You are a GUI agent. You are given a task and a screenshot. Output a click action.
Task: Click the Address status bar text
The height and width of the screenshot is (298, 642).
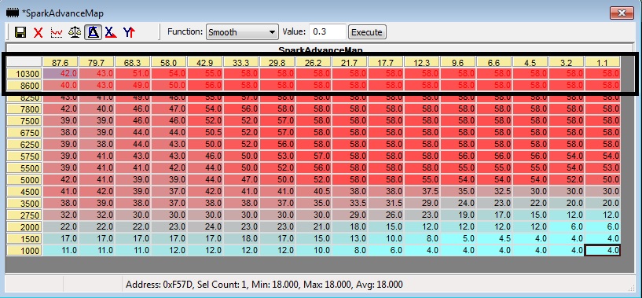[264, 284]
